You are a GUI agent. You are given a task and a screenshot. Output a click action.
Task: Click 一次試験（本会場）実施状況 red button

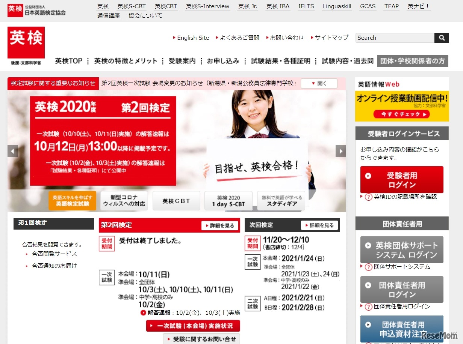tap(193, 326)
